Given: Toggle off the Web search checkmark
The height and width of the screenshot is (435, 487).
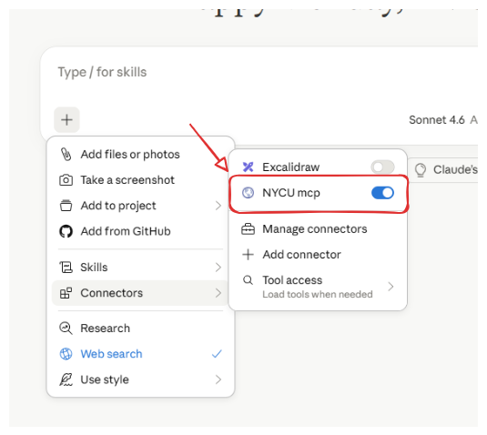Looking at the screenshot, I should (217, 354).
